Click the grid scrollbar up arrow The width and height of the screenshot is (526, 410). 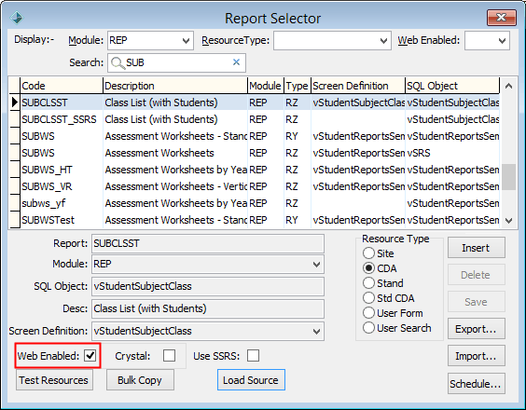pos(508,86)
